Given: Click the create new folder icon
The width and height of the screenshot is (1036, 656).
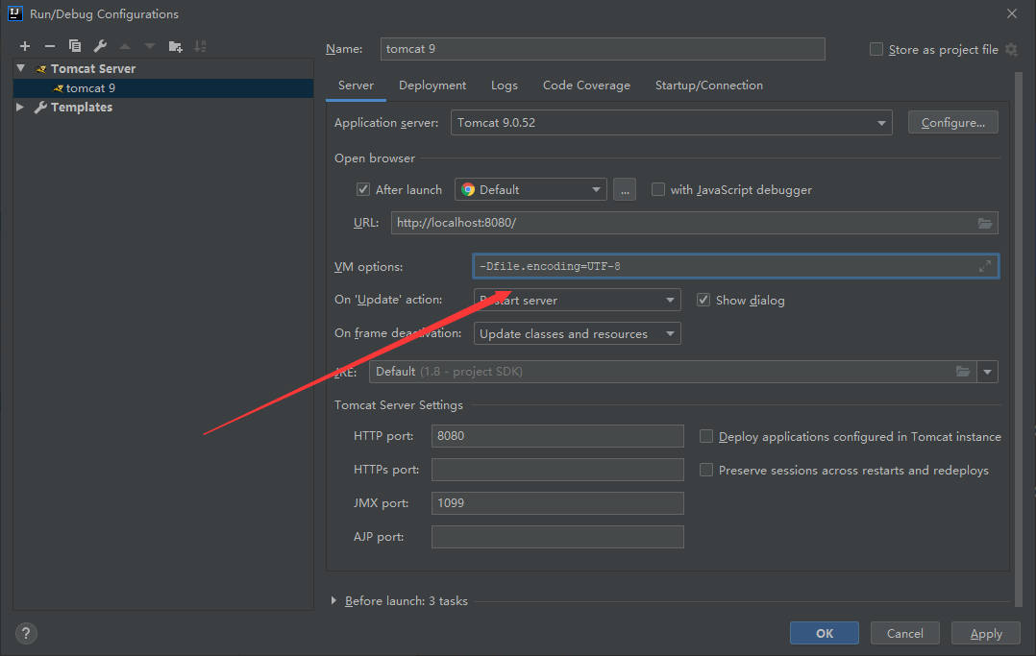Looking at the screenshot, I should pos(175,46).
